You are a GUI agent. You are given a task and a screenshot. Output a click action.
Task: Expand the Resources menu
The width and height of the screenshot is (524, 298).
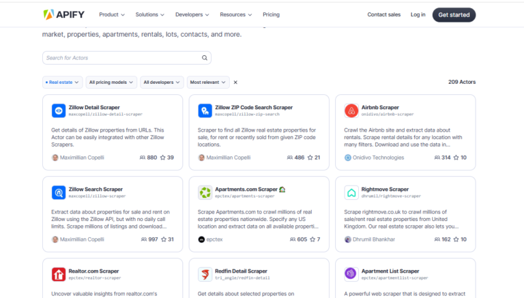(236, 15)
